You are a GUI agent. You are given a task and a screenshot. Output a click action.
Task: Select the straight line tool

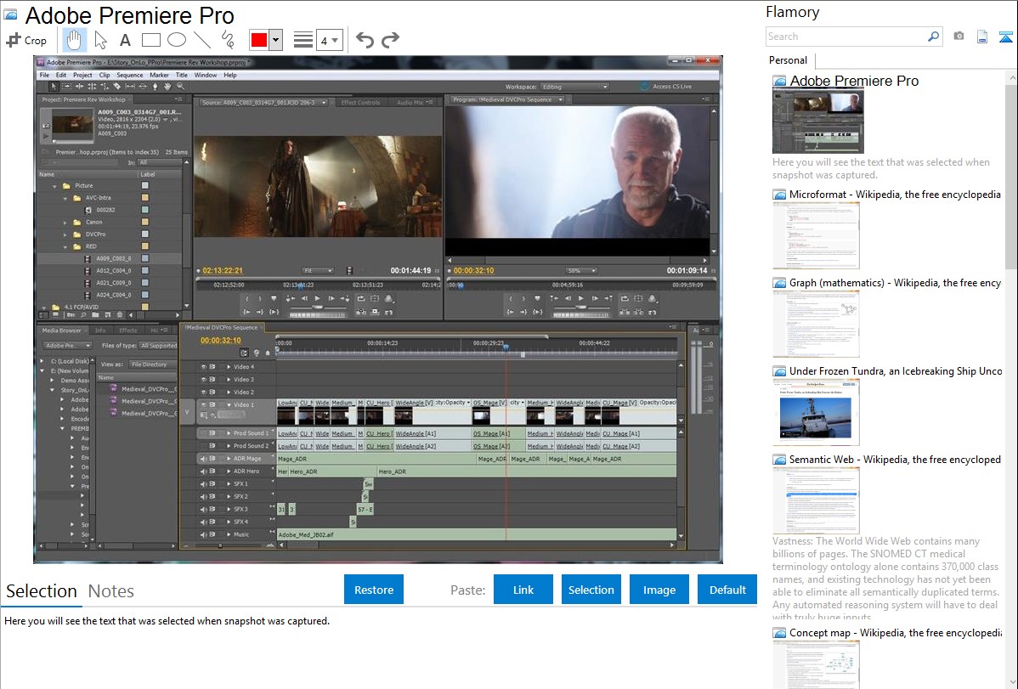[x=201, y=40]
